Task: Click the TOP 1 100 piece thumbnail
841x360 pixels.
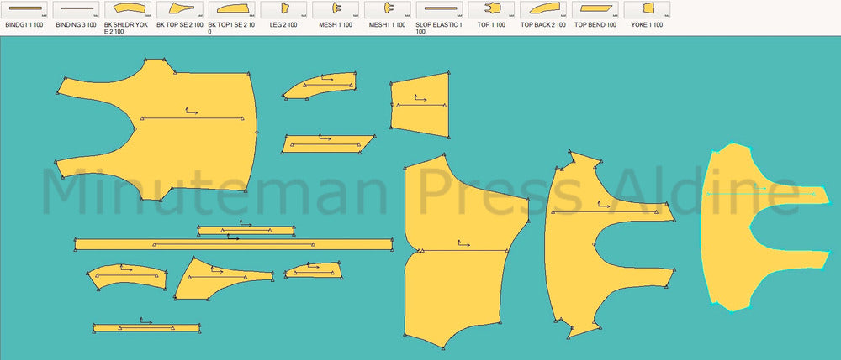Action: point(491,9)
